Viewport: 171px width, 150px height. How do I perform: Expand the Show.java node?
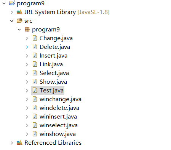click(27, 82)
